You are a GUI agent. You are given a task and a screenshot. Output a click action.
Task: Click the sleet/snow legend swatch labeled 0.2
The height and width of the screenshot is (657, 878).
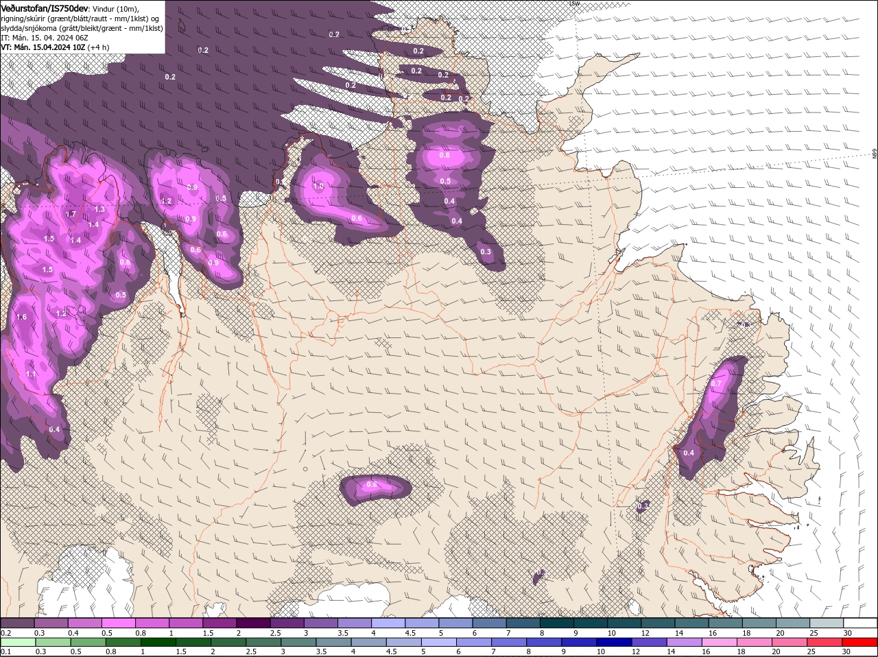(18, 623)
